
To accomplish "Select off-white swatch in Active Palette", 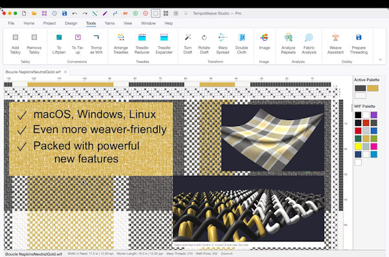I will [360, 95].
